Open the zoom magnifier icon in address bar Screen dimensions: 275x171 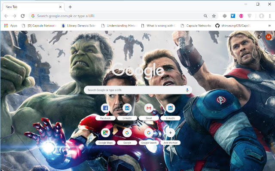[x=205, y=16]
